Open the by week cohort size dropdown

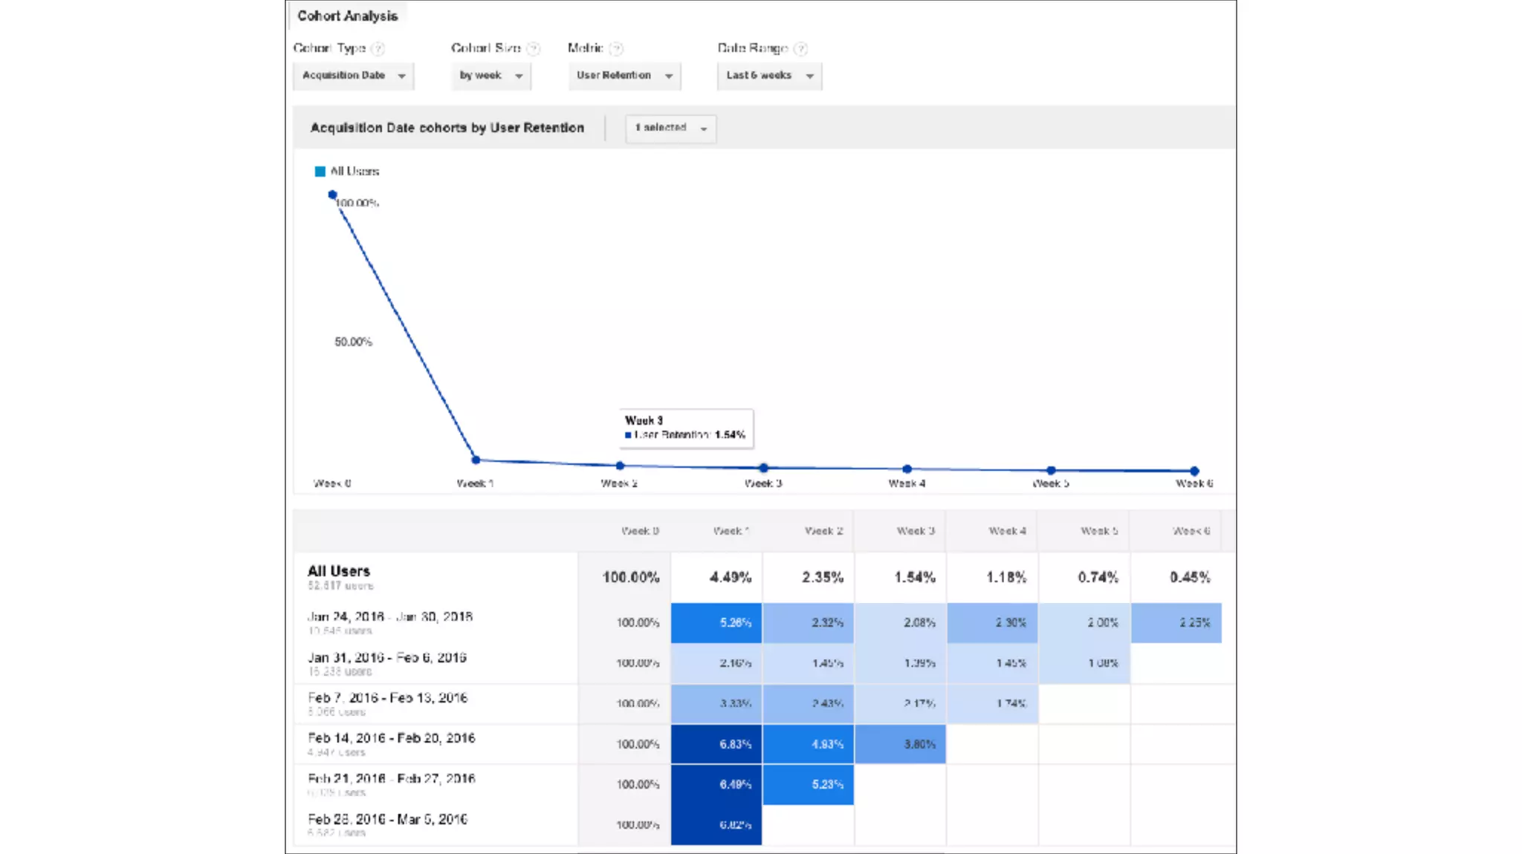click(x=490, y=76)
